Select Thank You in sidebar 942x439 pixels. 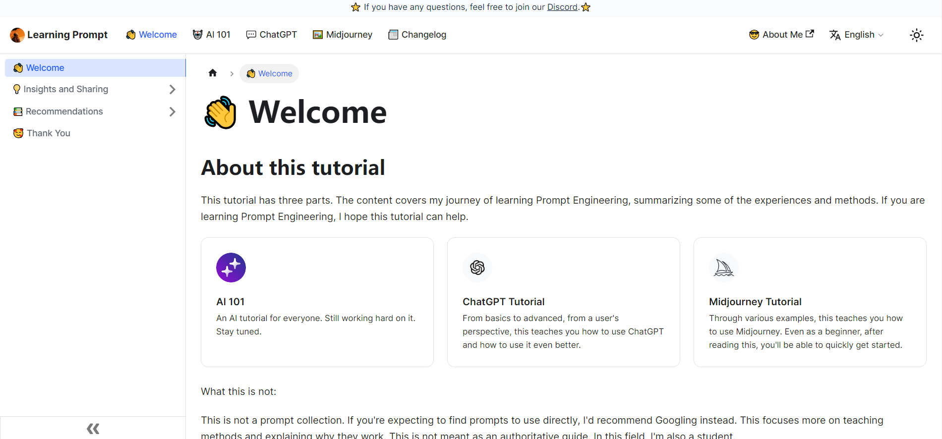pyautogui.click(x=48, y=133)
